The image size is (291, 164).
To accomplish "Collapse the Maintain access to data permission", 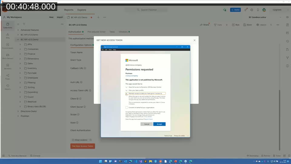I will coord(127,94).
